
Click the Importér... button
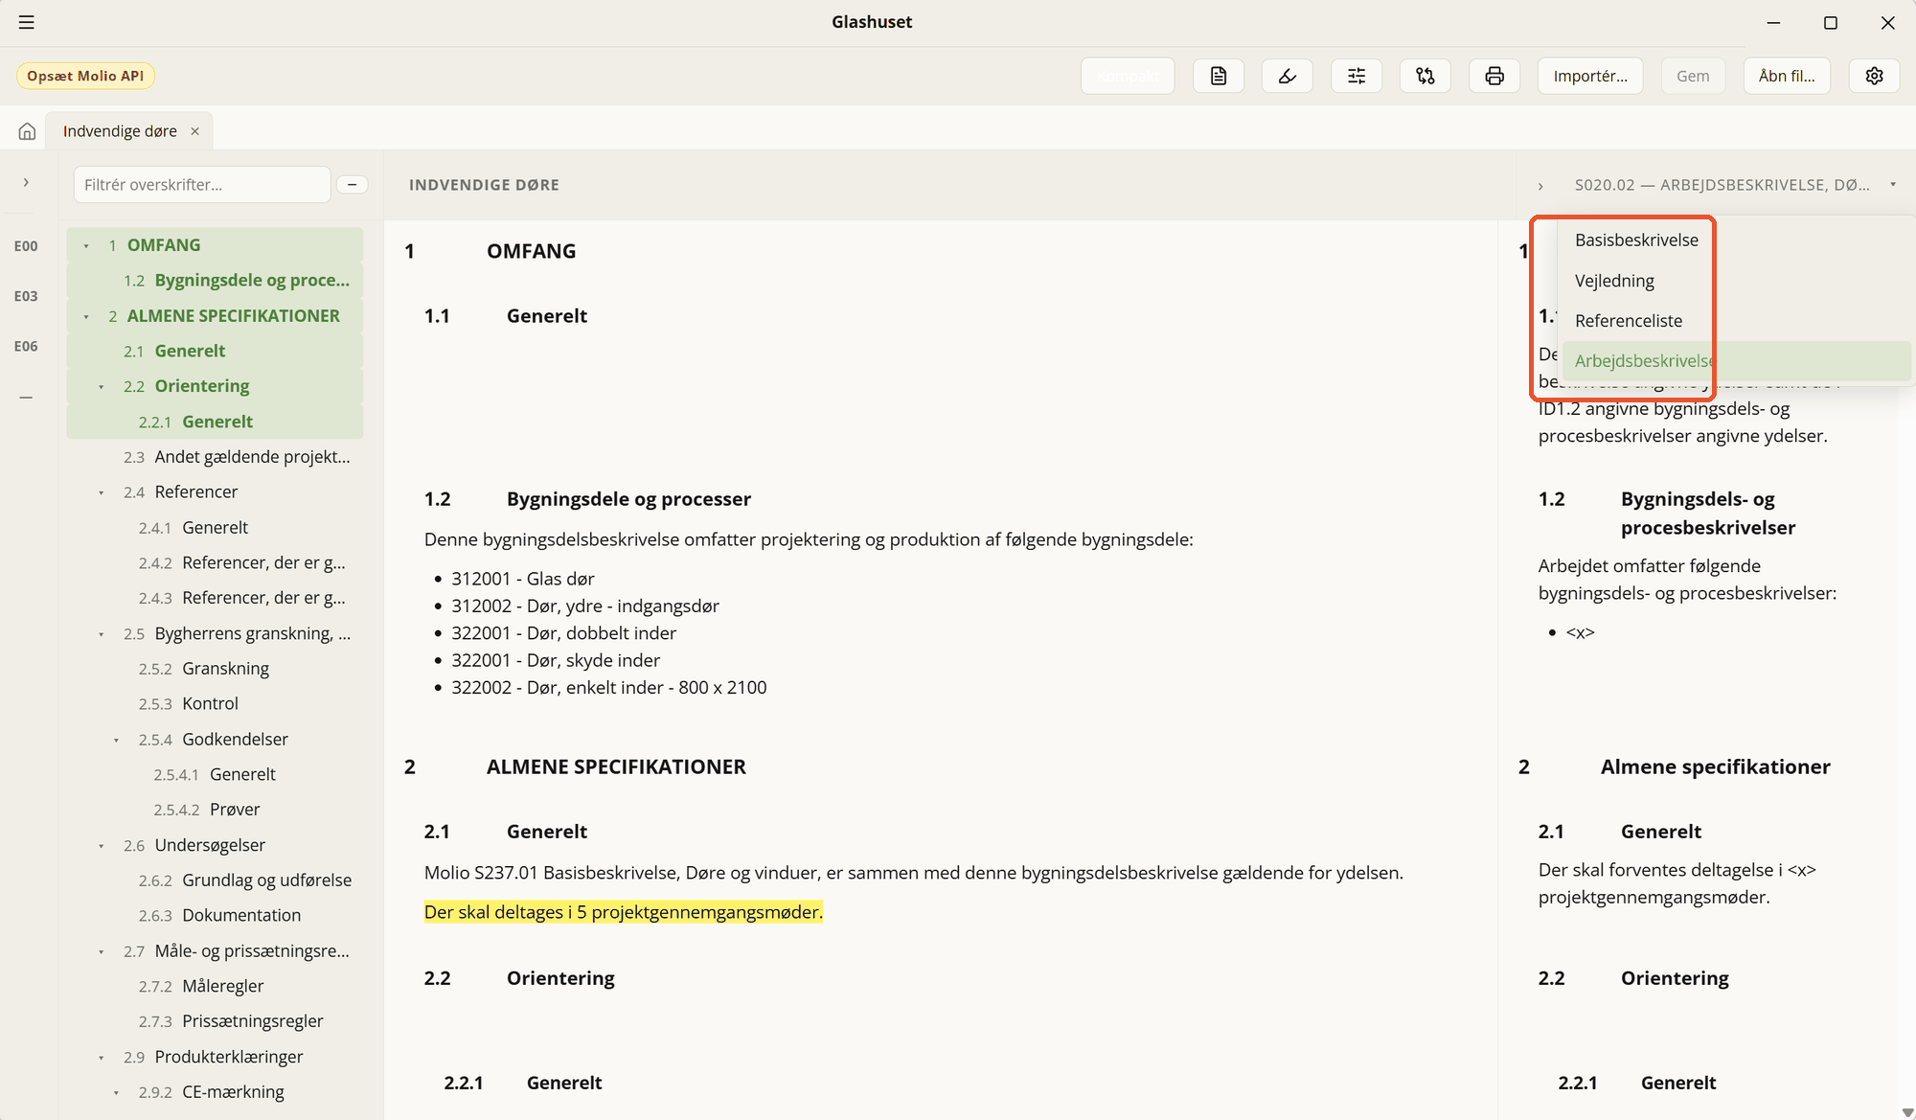click(1590, 76)
